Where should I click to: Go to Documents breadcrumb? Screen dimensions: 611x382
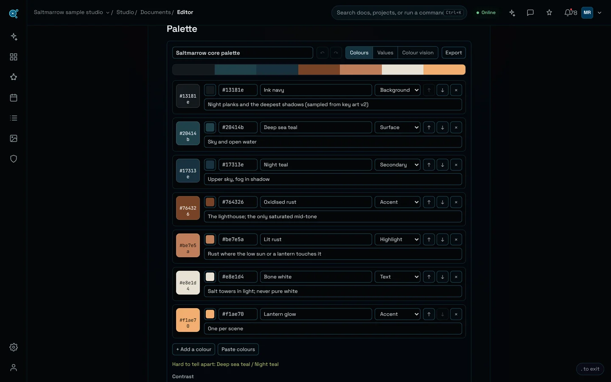tap(156, 12)
